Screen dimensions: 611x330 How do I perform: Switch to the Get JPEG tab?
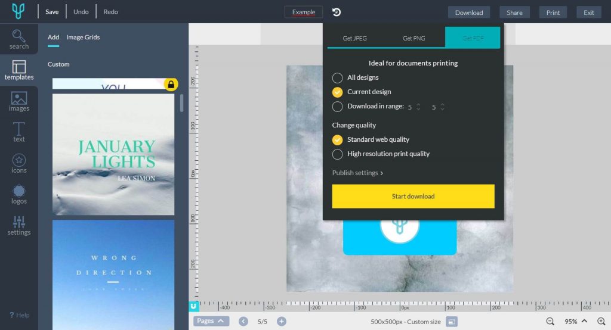click(354, 38)
